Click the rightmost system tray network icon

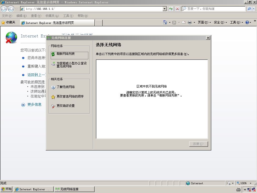click(253, 189)
